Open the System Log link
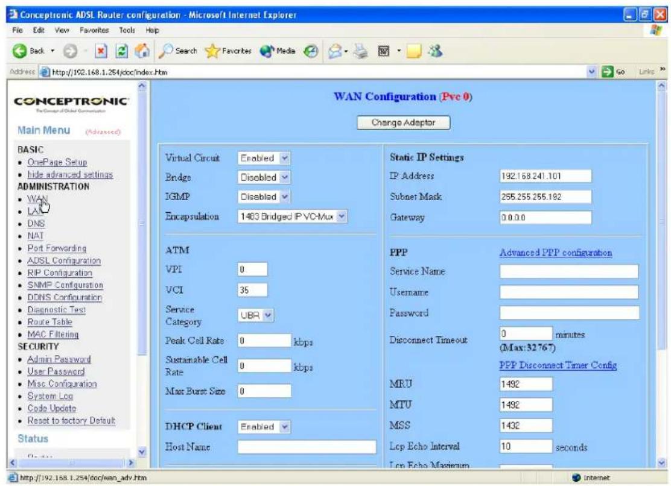The height and width of the screenshot is (486, 671). 50,396
